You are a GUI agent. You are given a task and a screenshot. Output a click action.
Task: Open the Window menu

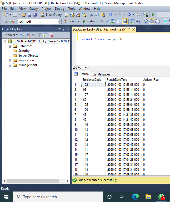pyautogui.click(x=84, y=9)
